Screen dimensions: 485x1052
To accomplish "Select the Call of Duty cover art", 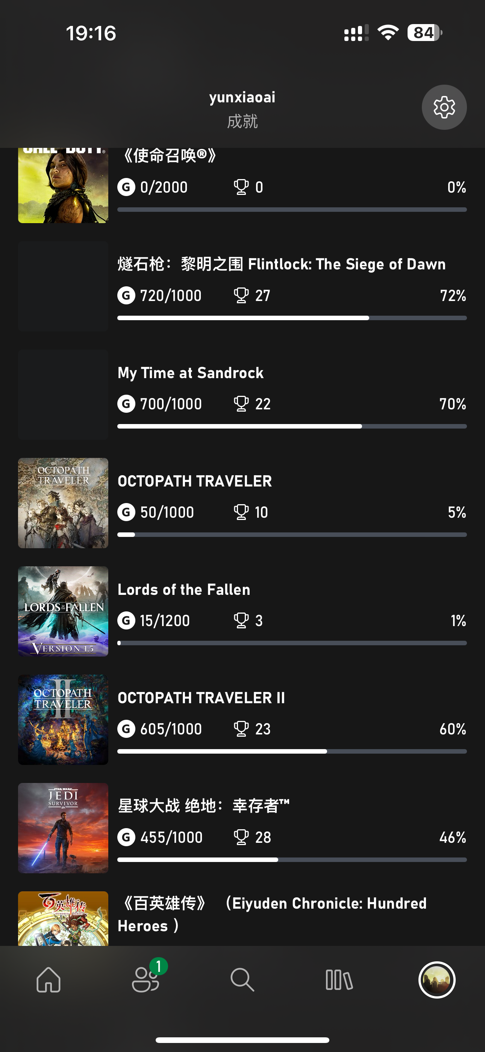I will 63,186.
